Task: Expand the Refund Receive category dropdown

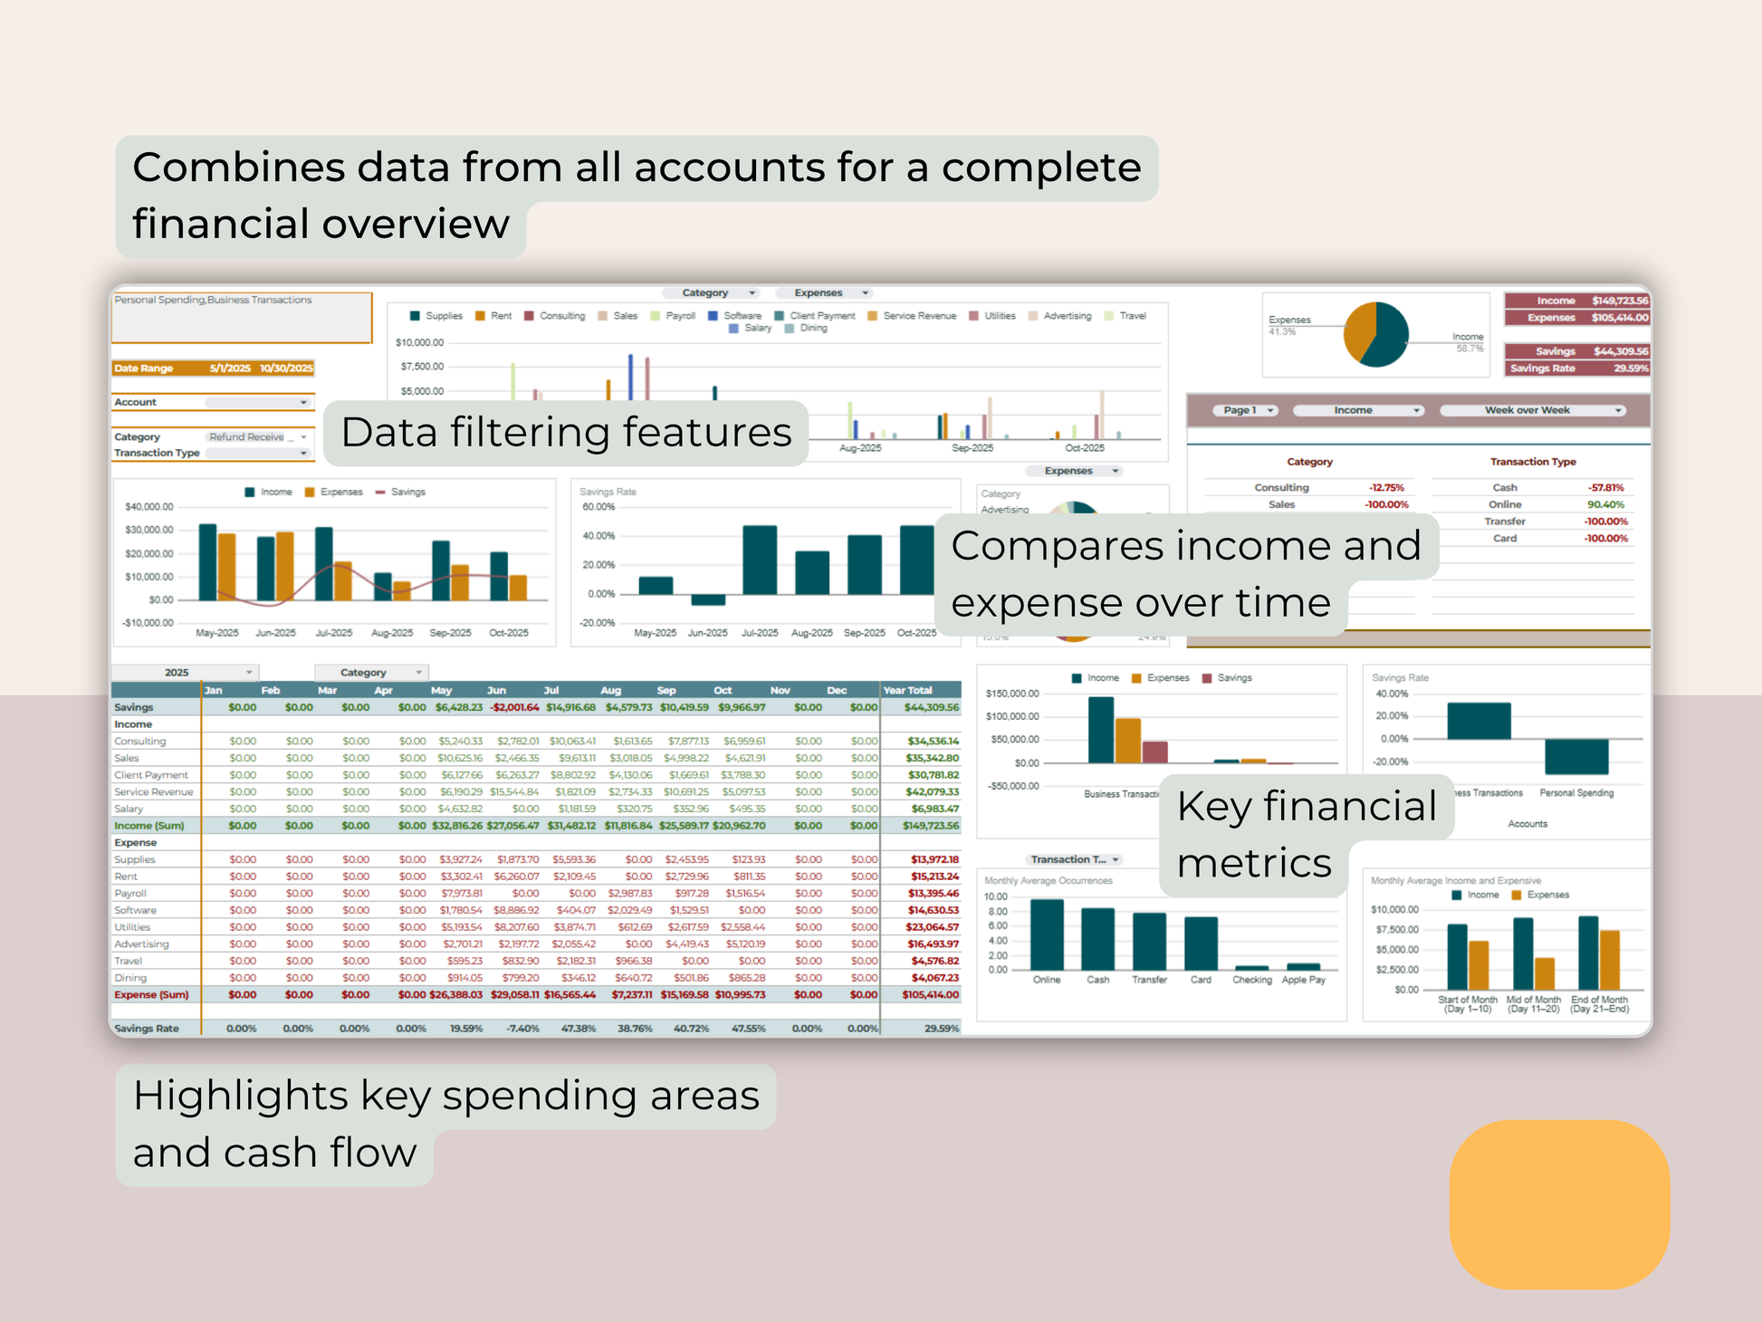Action: tap(303, 437)
